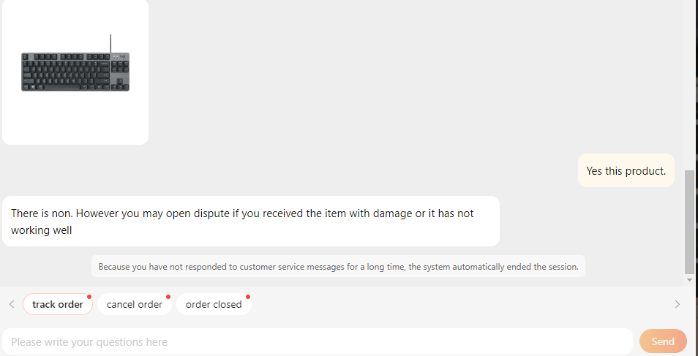Click the 'Yes this product.' message bubble
This screenshot has height=356, width=698.
point(626,170)
